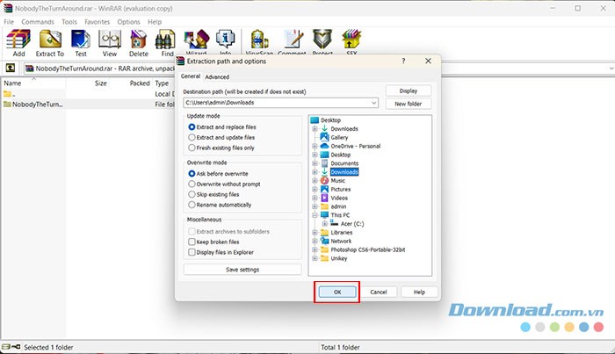Check Display files in Explorer

point(192,252)
